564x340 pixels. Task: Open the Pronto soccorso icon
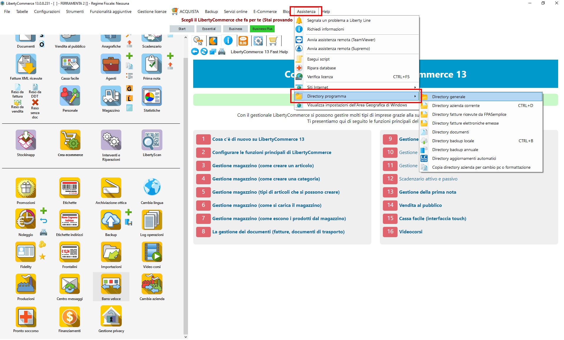(x=26, y=317)
